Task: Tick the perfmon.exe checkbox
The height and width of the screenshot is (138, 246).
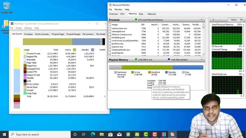Action: pyautogui.click(x=110, y=44)
